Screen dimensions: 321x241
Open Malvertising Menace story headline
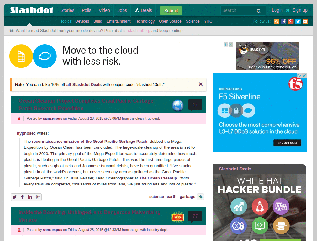(x=89, y=216)
